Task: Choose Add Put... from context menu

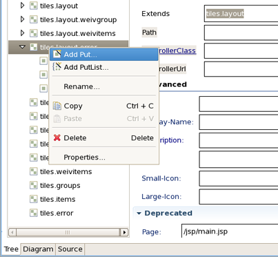Action: (104, 55)
